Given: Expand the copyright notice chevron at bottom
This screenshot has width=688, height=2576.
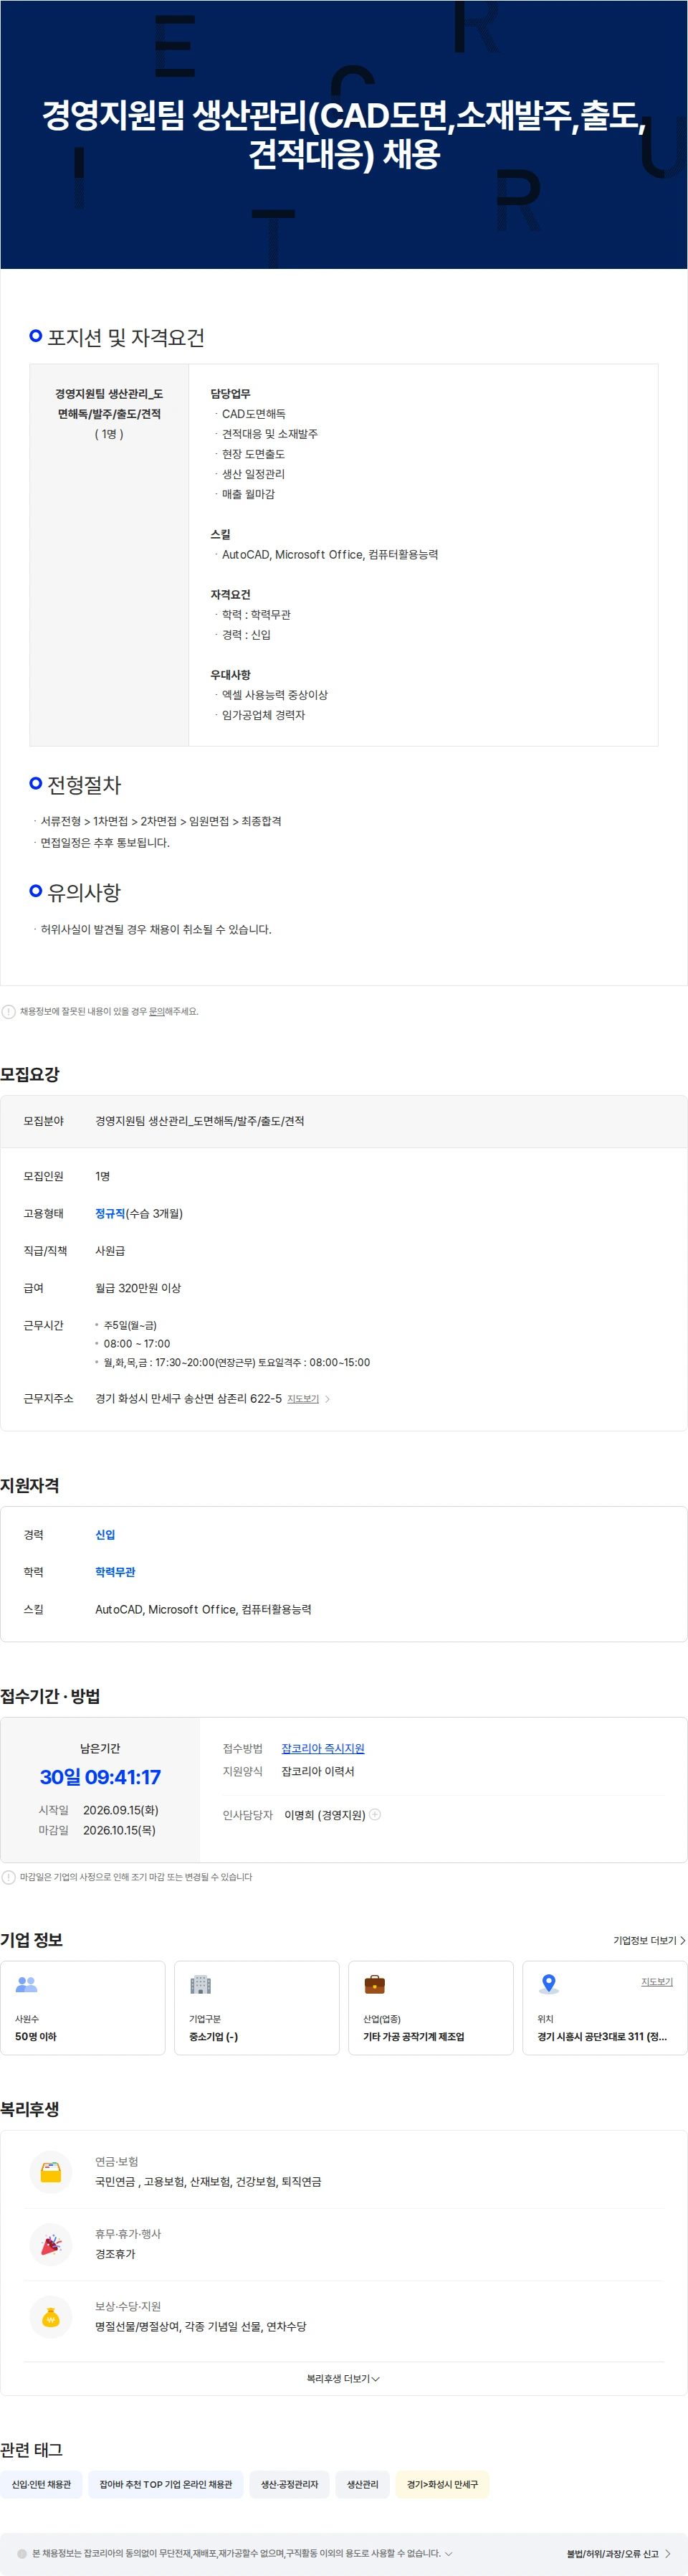Looking at the screenshot, I should point(448,2553).
